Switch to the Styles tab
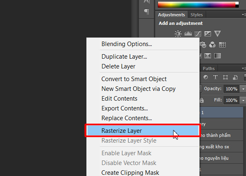 point(197,15)
